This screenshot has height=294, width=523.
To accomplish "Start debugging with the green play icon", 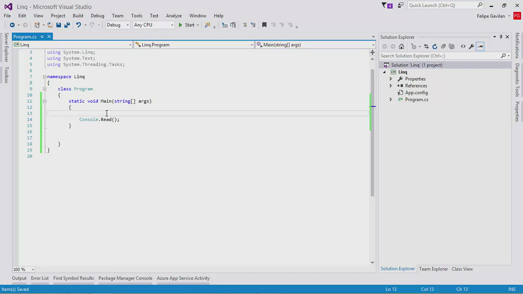I will [x=180, y=25].
